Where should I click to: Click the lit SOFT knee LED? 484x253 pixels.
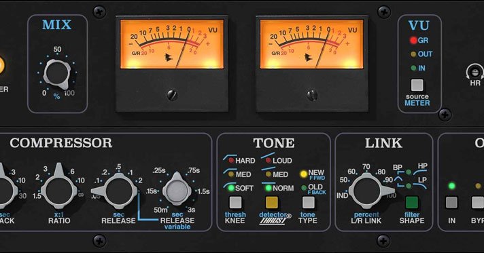(231, 188)
